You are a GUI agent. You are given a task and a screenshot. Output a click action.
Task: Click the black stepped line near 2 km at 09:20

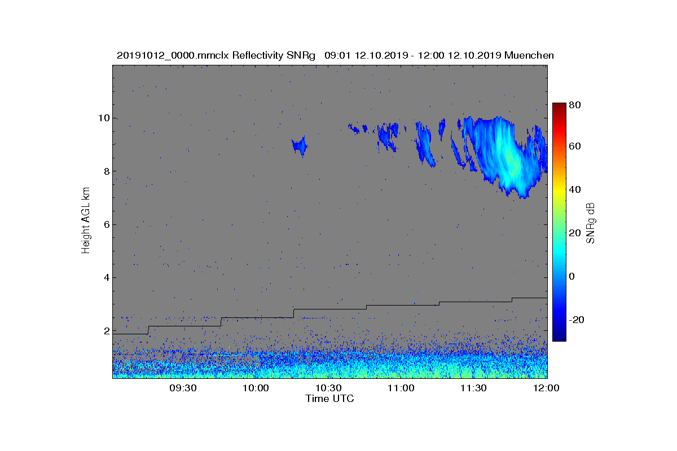[184, 326]
